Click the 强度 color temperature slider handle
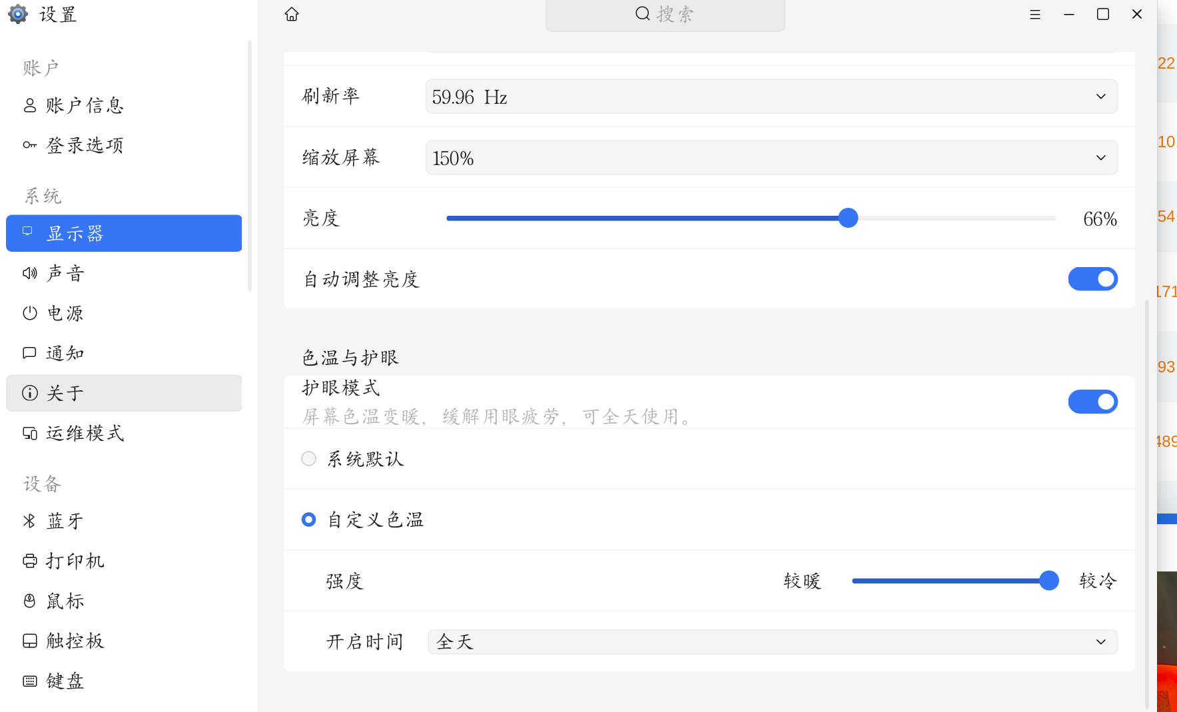1177x712 pixels. tap(1049, 581)
